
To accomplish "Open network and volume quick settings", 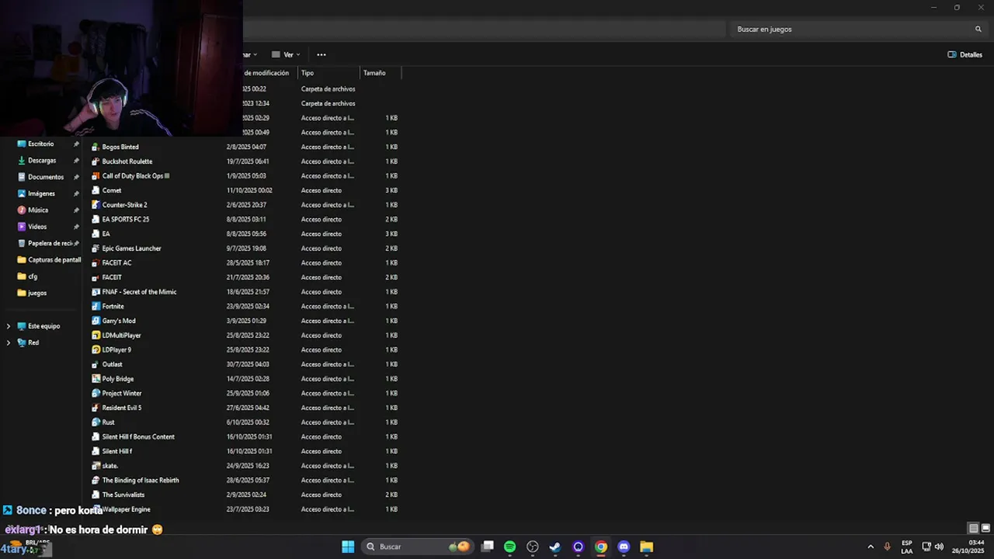I will tap(933, 547).
